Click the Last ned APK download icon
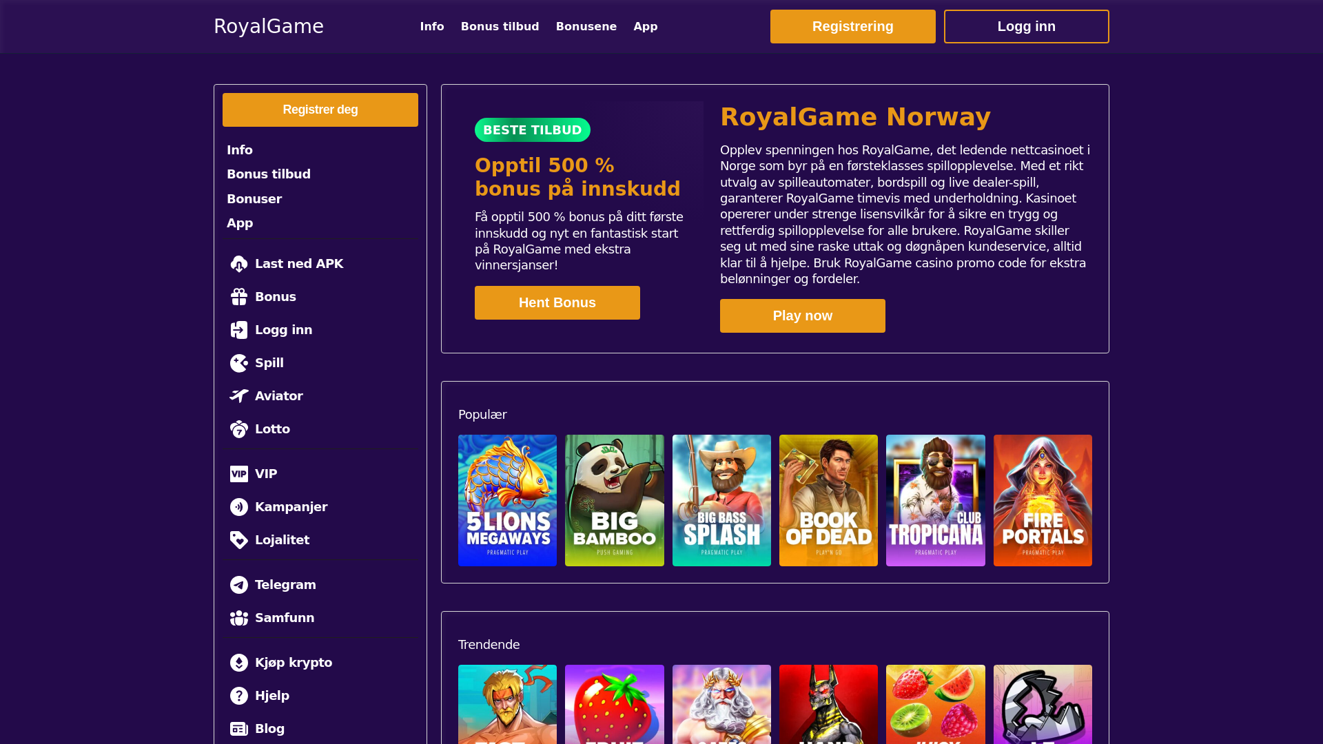Viewport: 1323px width, 744px height. pyautogui.click(x=239, y=264)
